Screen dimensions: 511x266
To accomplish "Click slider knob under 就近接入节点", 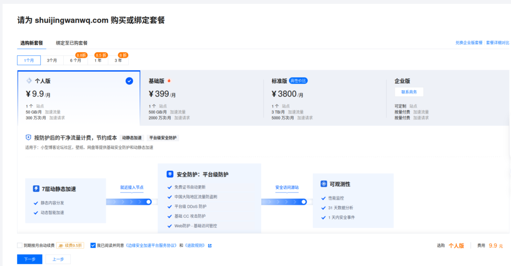I will (149, 202).
